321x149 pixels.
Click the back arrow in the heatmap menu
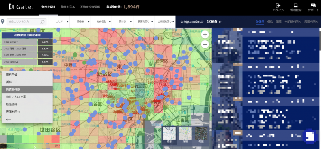coord(9,119)
